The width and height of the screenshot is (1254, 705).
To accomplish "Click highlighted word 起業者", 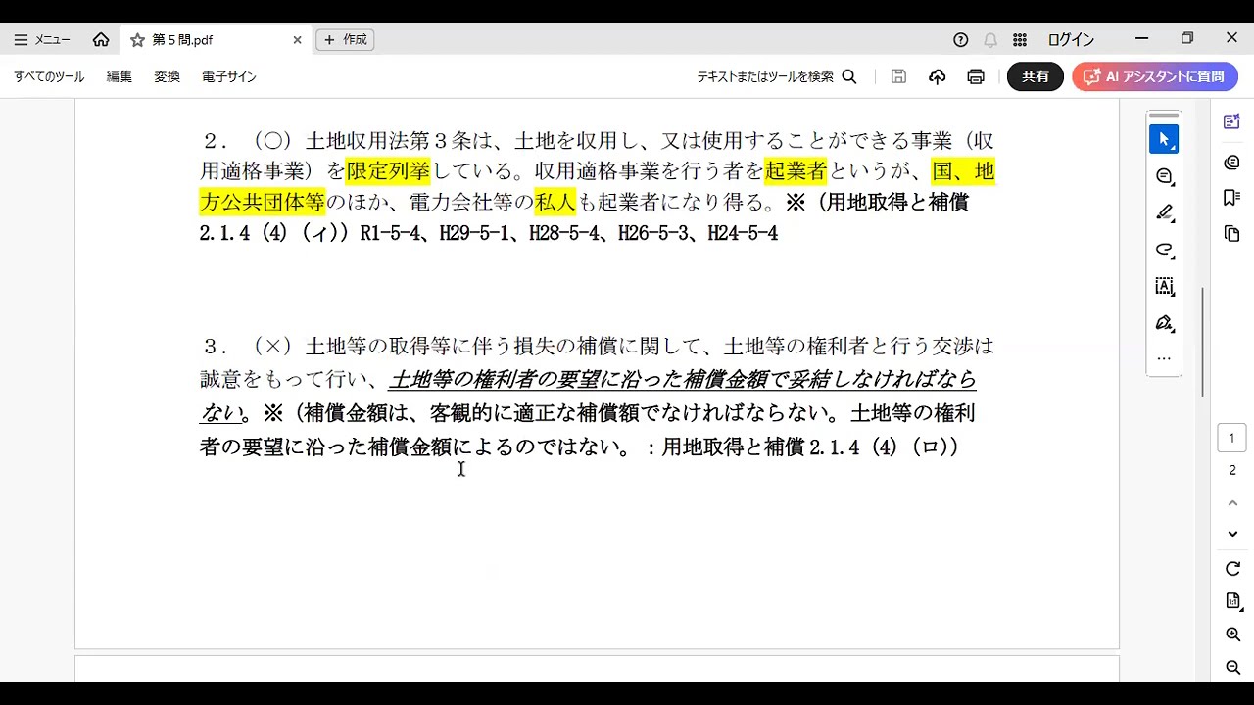I will [x=796, y=171].
